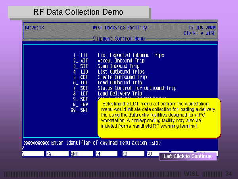Click the clock reading 10:26:13
The width and height of the screenshot is (238, 179).
(x=34, y=28)
